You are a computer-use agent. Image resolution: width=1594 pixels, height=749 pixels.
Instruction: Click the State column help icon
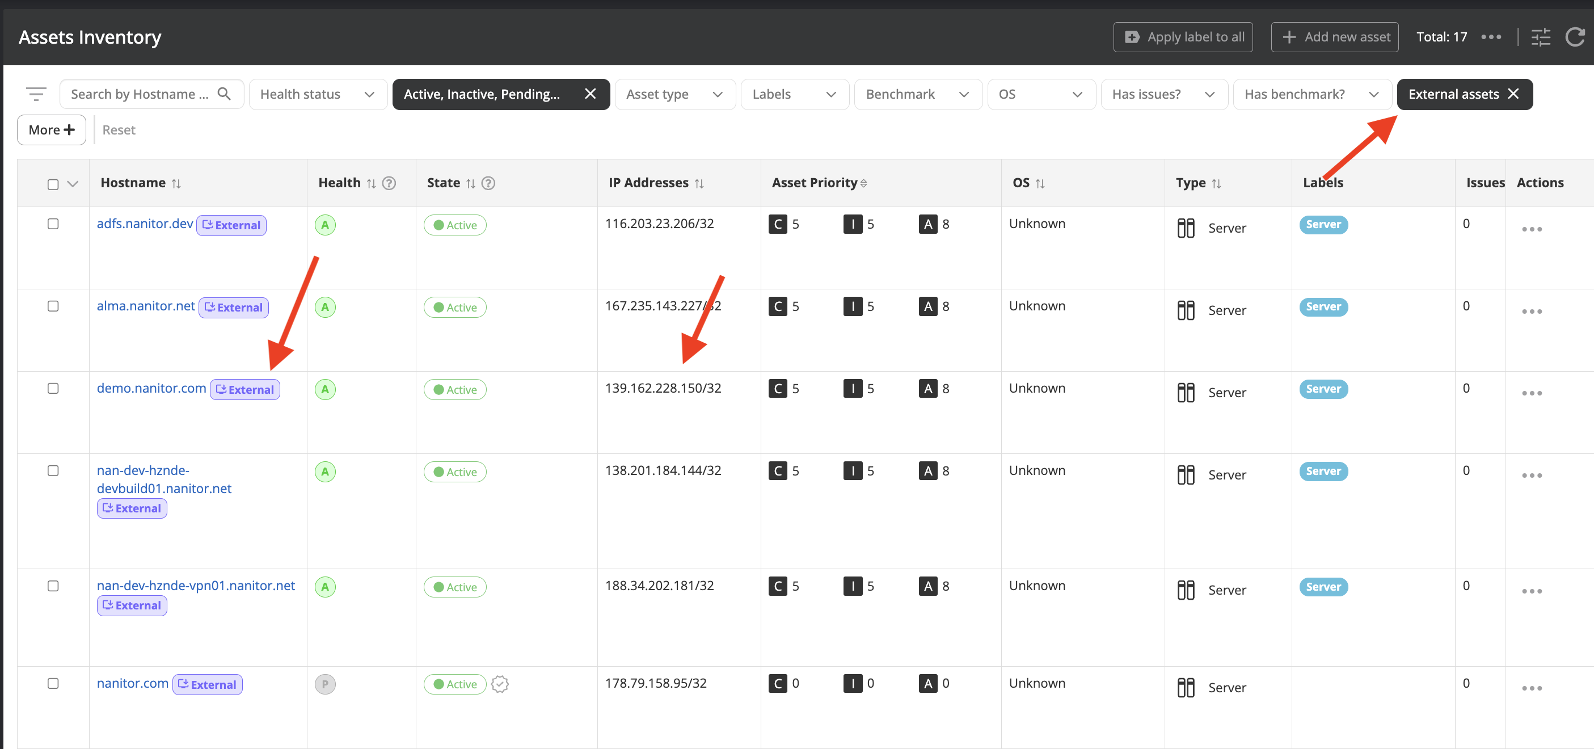click(488, 183)
